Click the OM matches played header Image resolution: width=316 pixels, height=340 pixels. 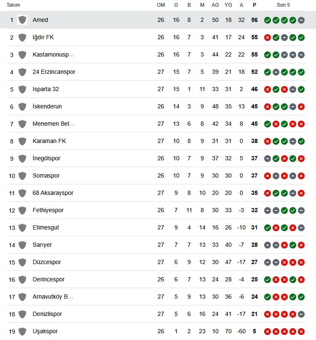pyautogui.click(x=161, y=5)
